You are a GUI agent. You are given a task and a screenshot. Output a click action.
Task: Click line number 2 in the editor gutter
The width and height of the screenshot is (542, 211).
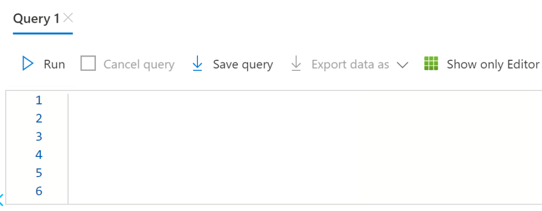point(39,118)
